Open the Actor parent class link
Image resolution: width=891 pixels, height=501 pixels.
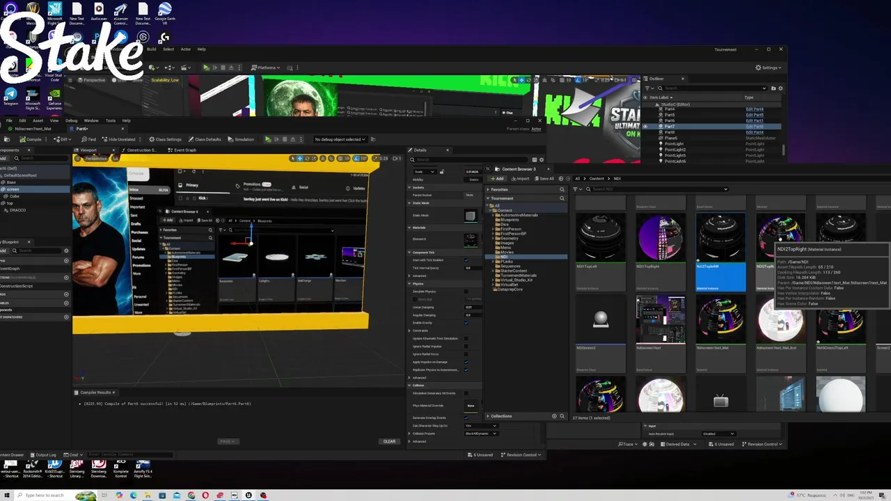(536, 129)
